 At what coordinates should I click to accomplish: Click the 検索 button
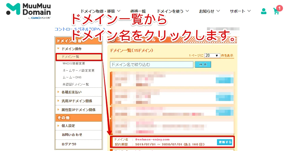(x=203, y=64)
